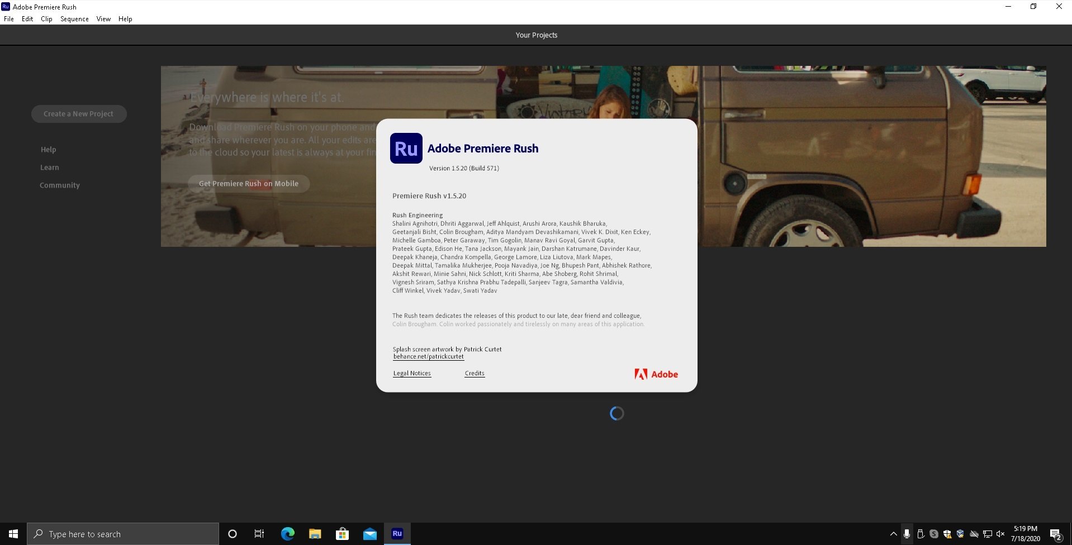Launch Microsoft Edge from the taskbar
Image resolution: width=1072 pixels, height=545 pixels.
pyautogui.click(x=287, y=534)
